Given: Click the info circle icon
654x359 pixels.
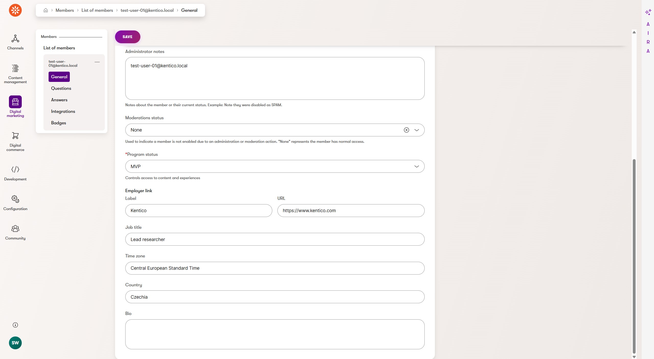Looking at the screenshot, I should click(15, 325).
